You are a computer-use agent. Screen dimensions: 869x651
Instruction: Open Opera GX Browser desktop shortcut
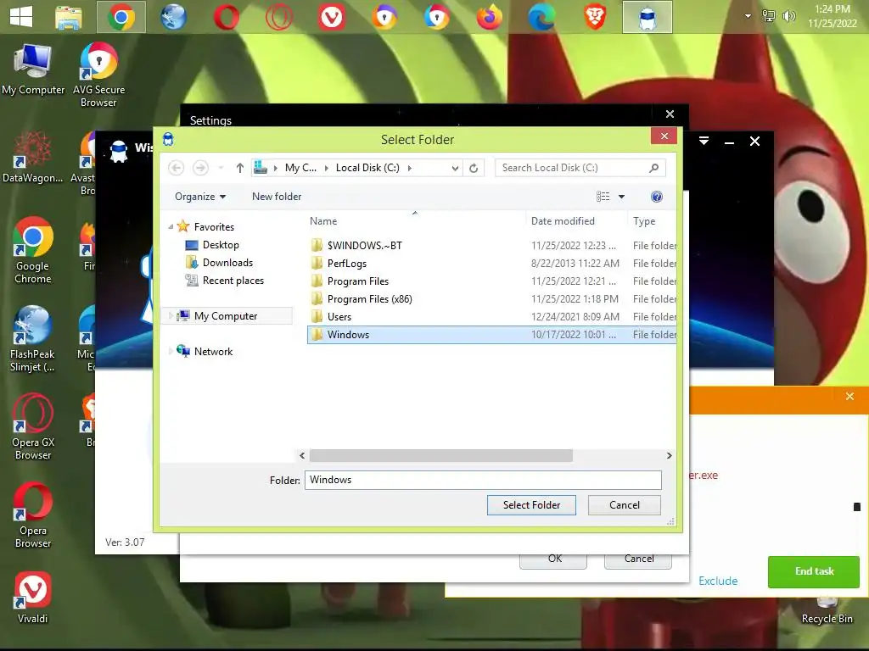click(x=33, y=427)
